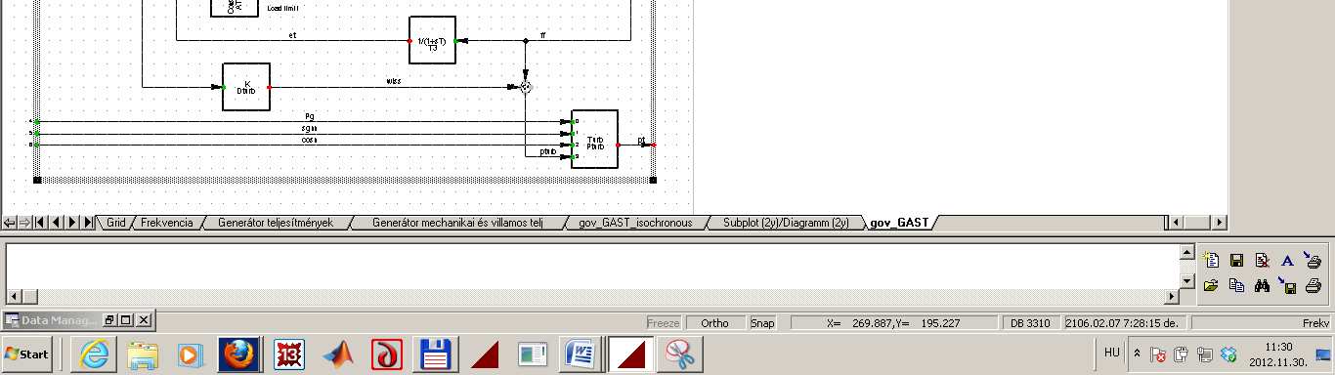Toggle Snap mode in the status bar

761,322
